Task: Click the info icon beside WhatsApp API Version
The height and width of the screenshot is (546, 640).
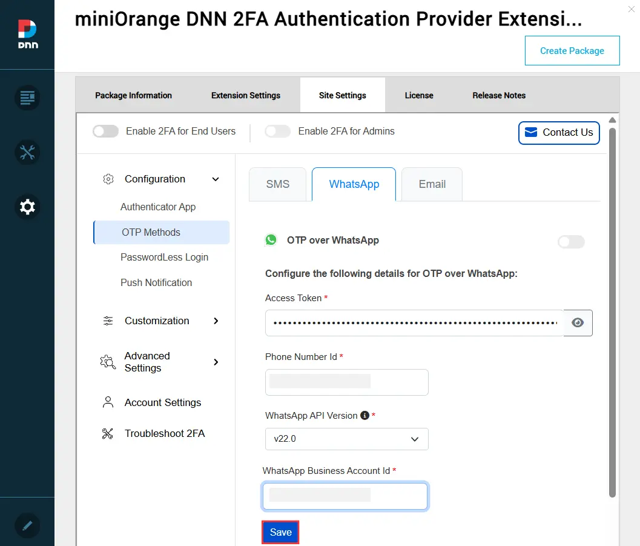Action: click(365, 415)
